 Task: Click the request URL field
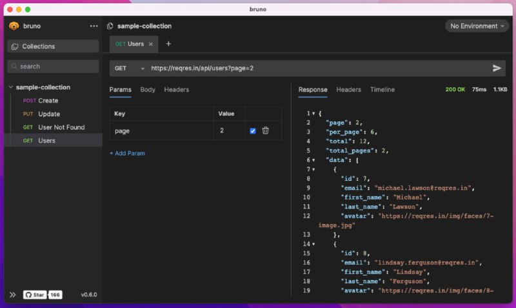(x=317, y=68)
